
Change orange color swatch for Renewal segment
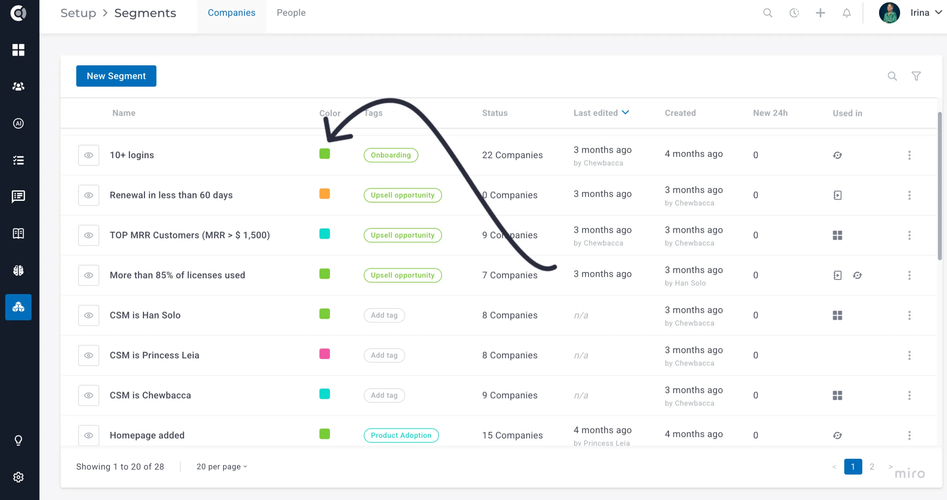(324, 194)
